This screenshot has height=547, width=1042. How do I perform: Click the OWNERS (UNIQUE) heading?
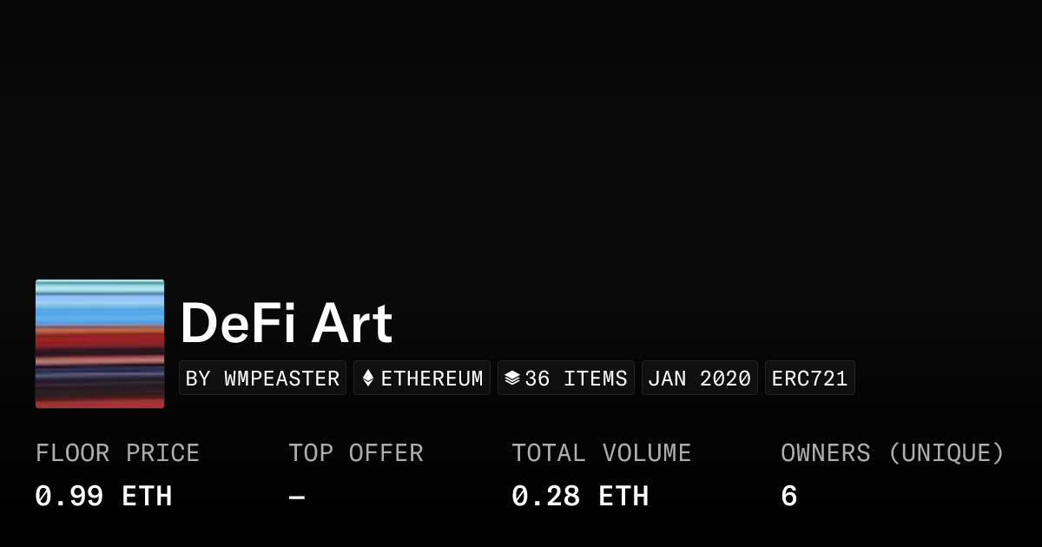(x=892, y=453)
